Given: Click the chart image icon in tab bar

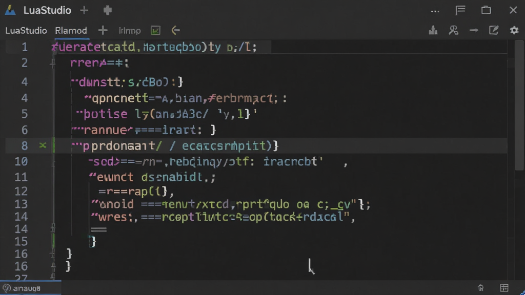Looking at the screenshot, I should coord(155,30).
